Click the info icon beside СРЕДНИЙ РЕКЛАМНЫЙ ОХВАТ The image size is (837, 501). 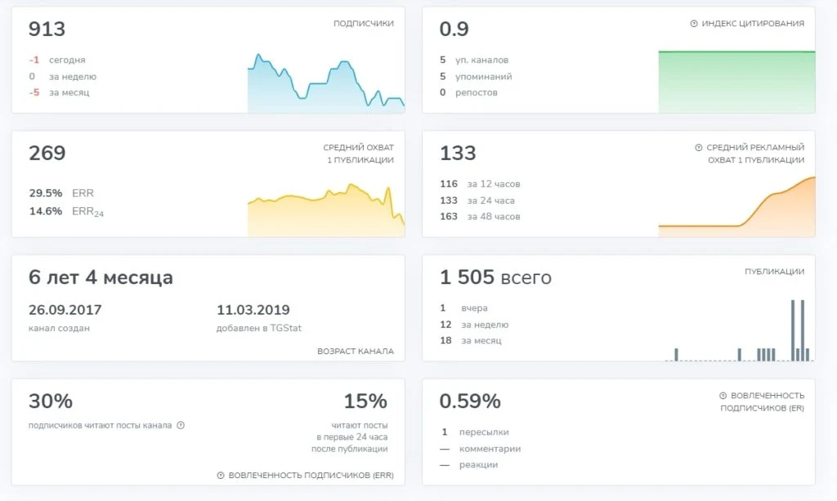(699, 148)
